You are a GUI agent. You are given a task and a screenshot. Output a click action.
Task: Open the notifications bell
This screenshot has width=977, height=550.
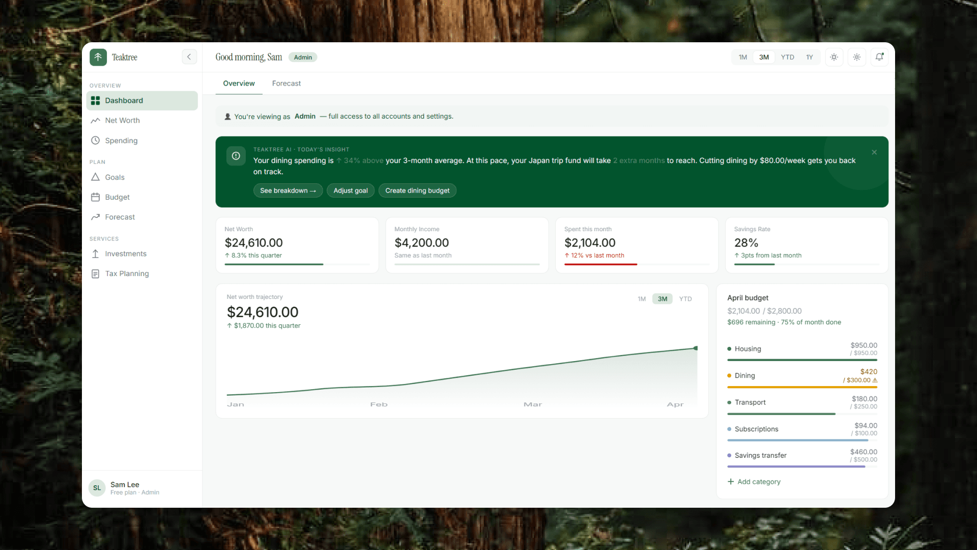tap(879, 57)
